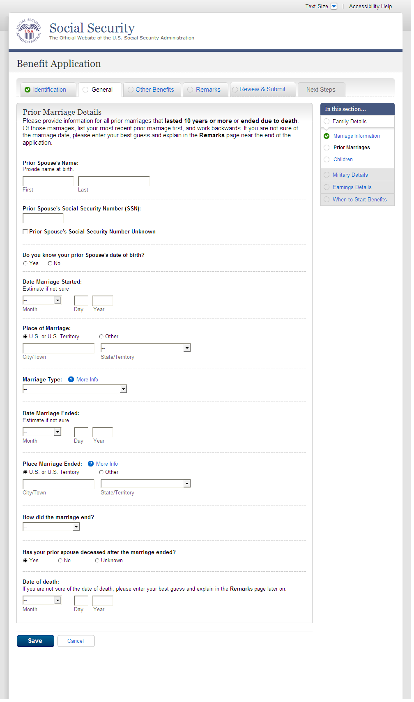The height and width of the screenshot is (702, 414).
Task: Switch to the Other Benefits tab
Action: [154, 90]
